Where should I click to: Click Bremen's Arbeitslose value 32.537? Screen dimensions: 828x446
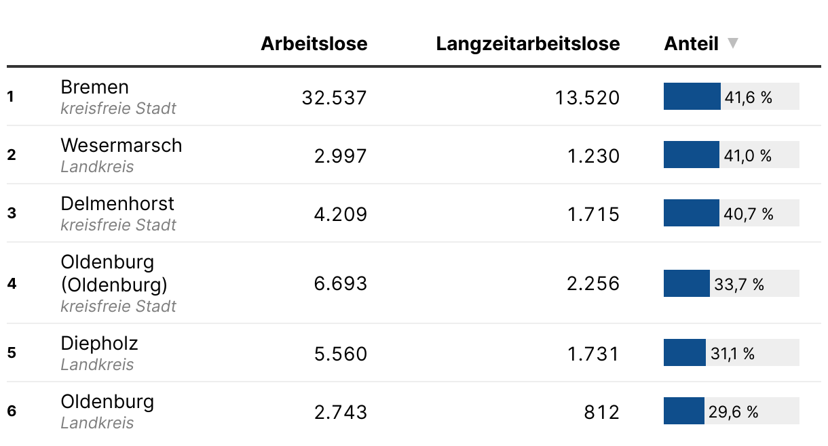point(334,98)
